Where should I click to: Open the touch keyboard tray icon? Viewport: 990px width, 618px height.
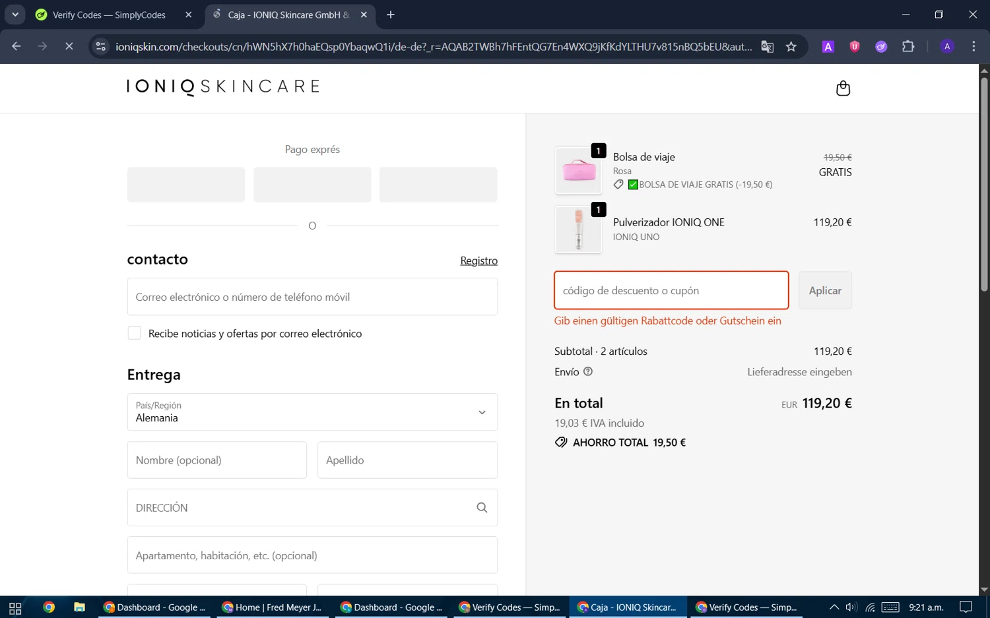(890, 607)
